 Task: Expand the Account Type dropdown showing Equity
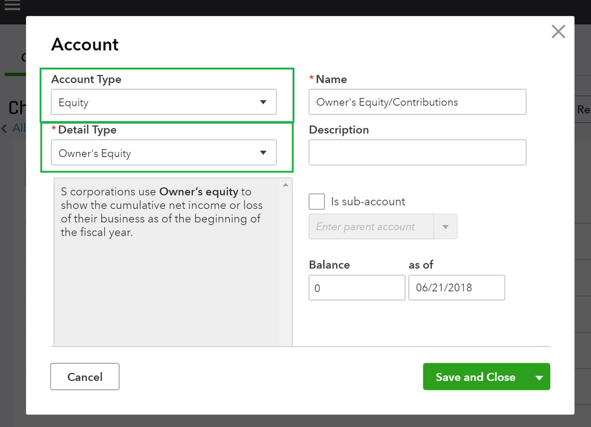163,102
